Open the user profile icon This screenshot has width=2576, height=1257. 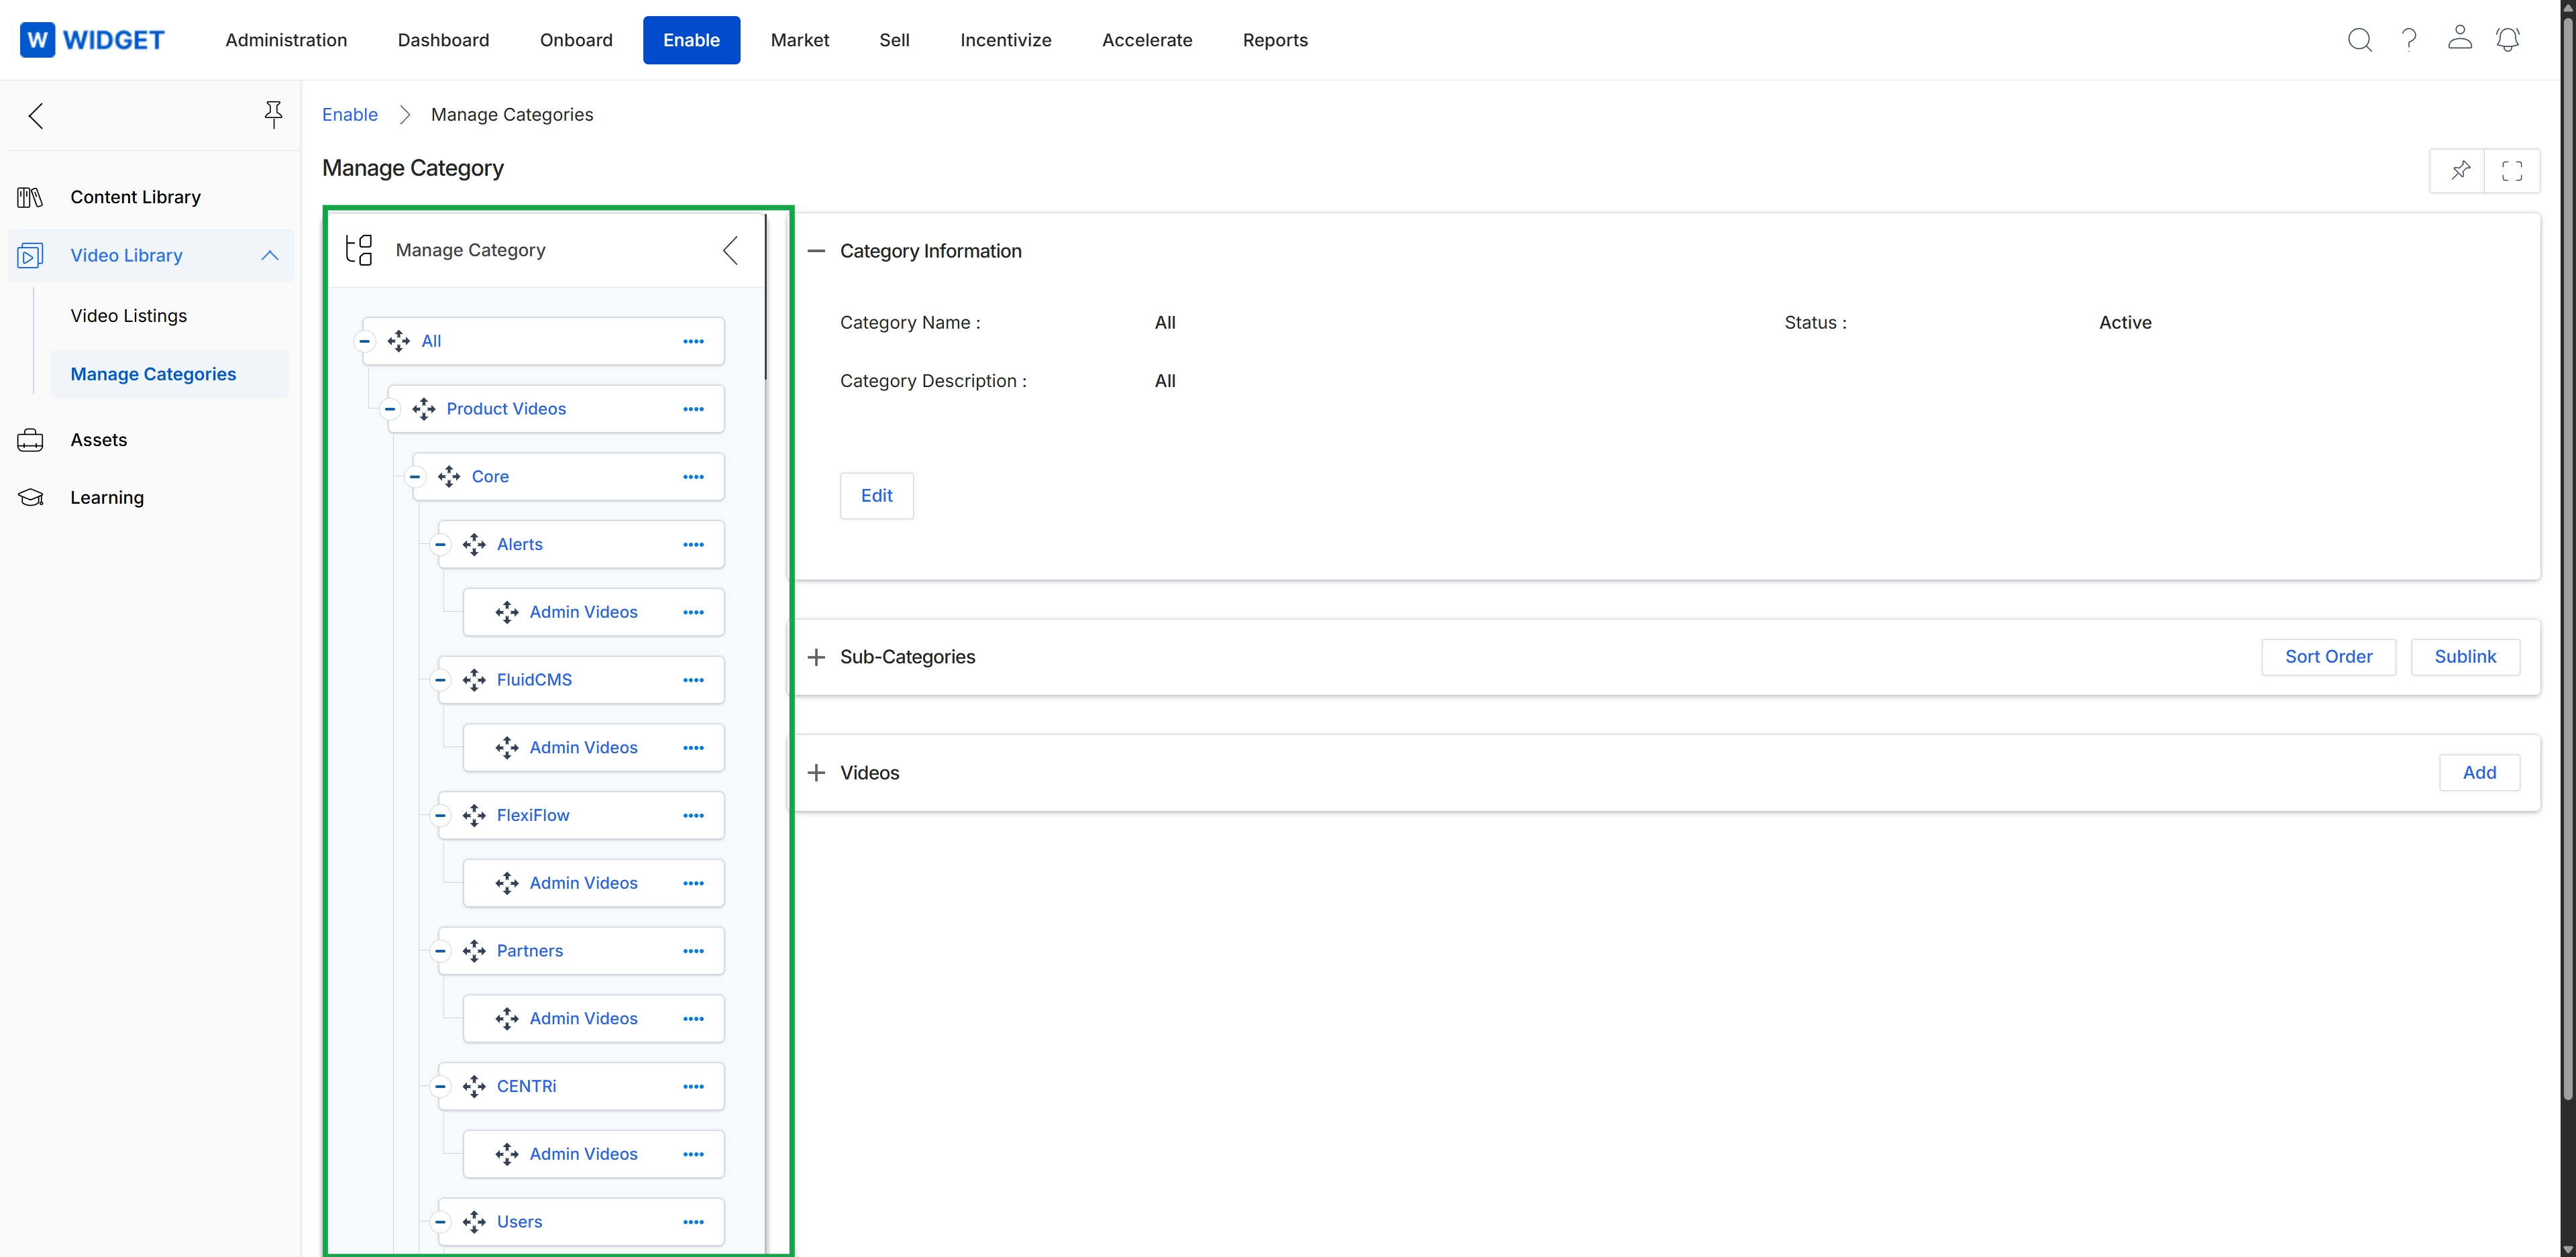[x=2459, y=38]
